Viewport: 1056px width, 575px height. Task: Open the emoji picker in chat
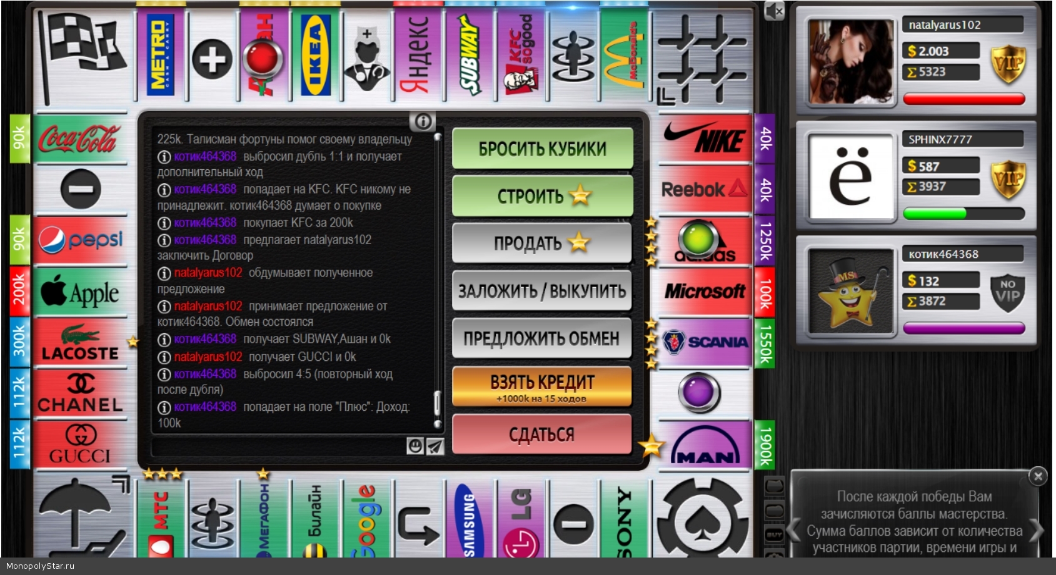click(415, 446)
